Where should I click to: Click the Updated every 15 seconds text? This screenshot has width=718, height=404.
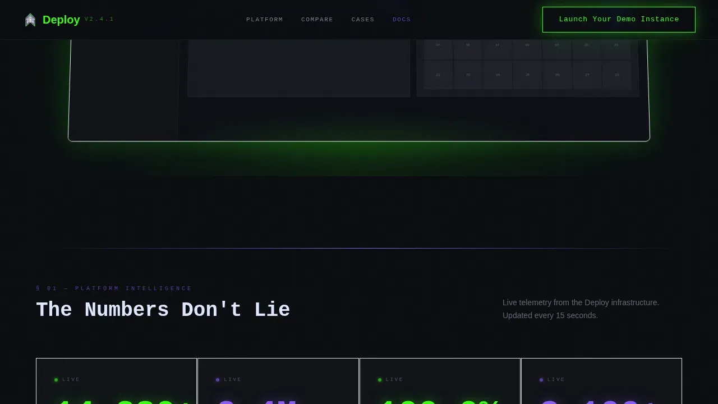click(x=550, y=315)
